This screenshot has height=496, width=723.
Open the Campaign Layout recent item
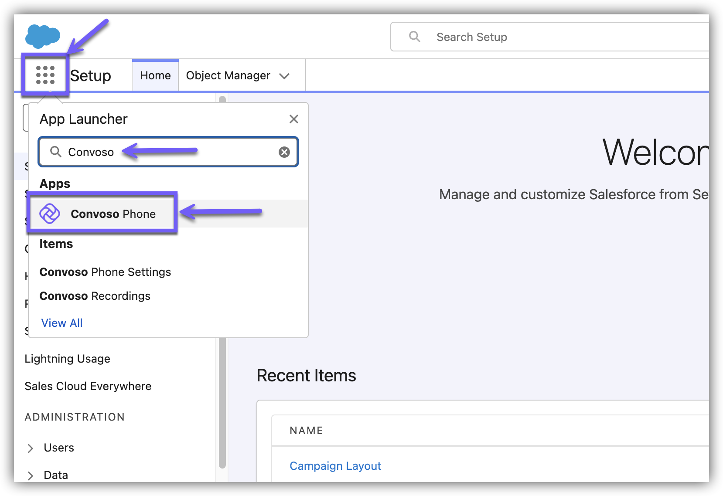click(x=335, y=466)
